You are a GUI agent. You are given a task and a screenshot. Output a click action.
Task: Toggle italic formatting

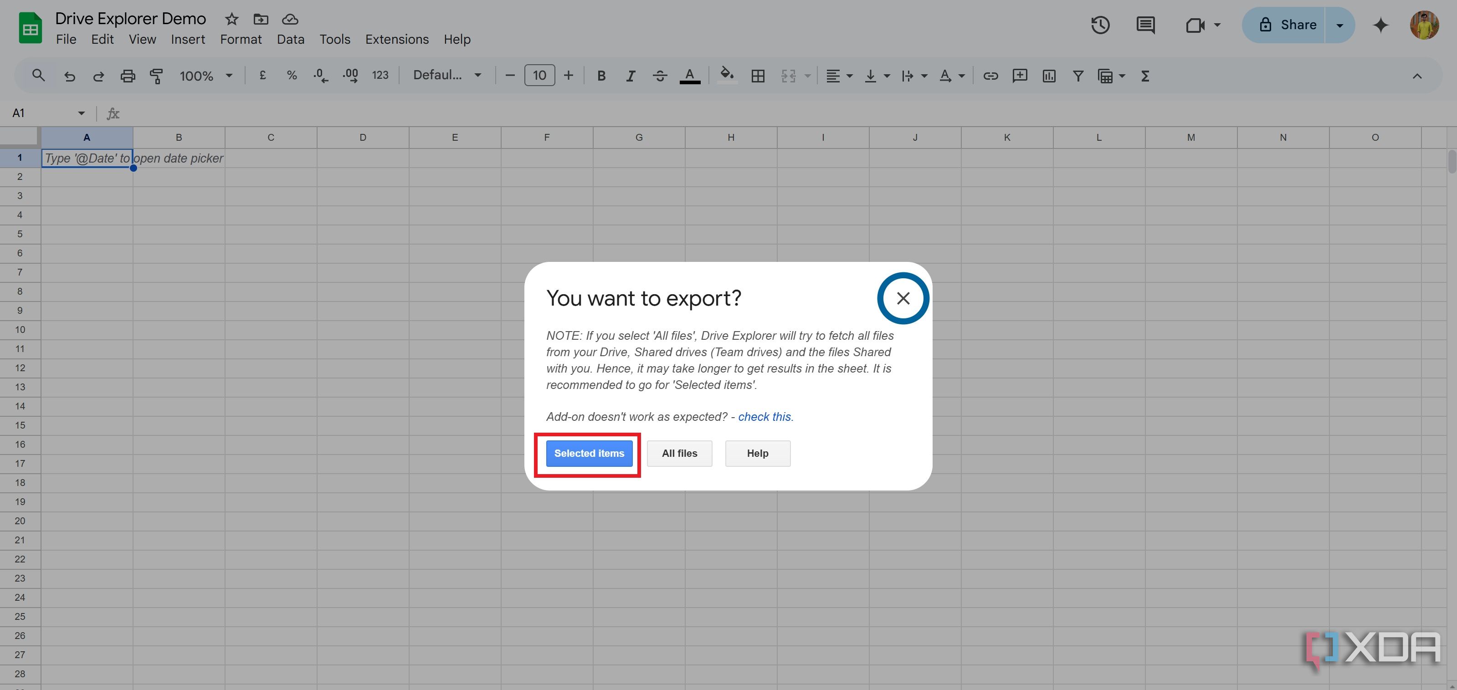[631, 76]
